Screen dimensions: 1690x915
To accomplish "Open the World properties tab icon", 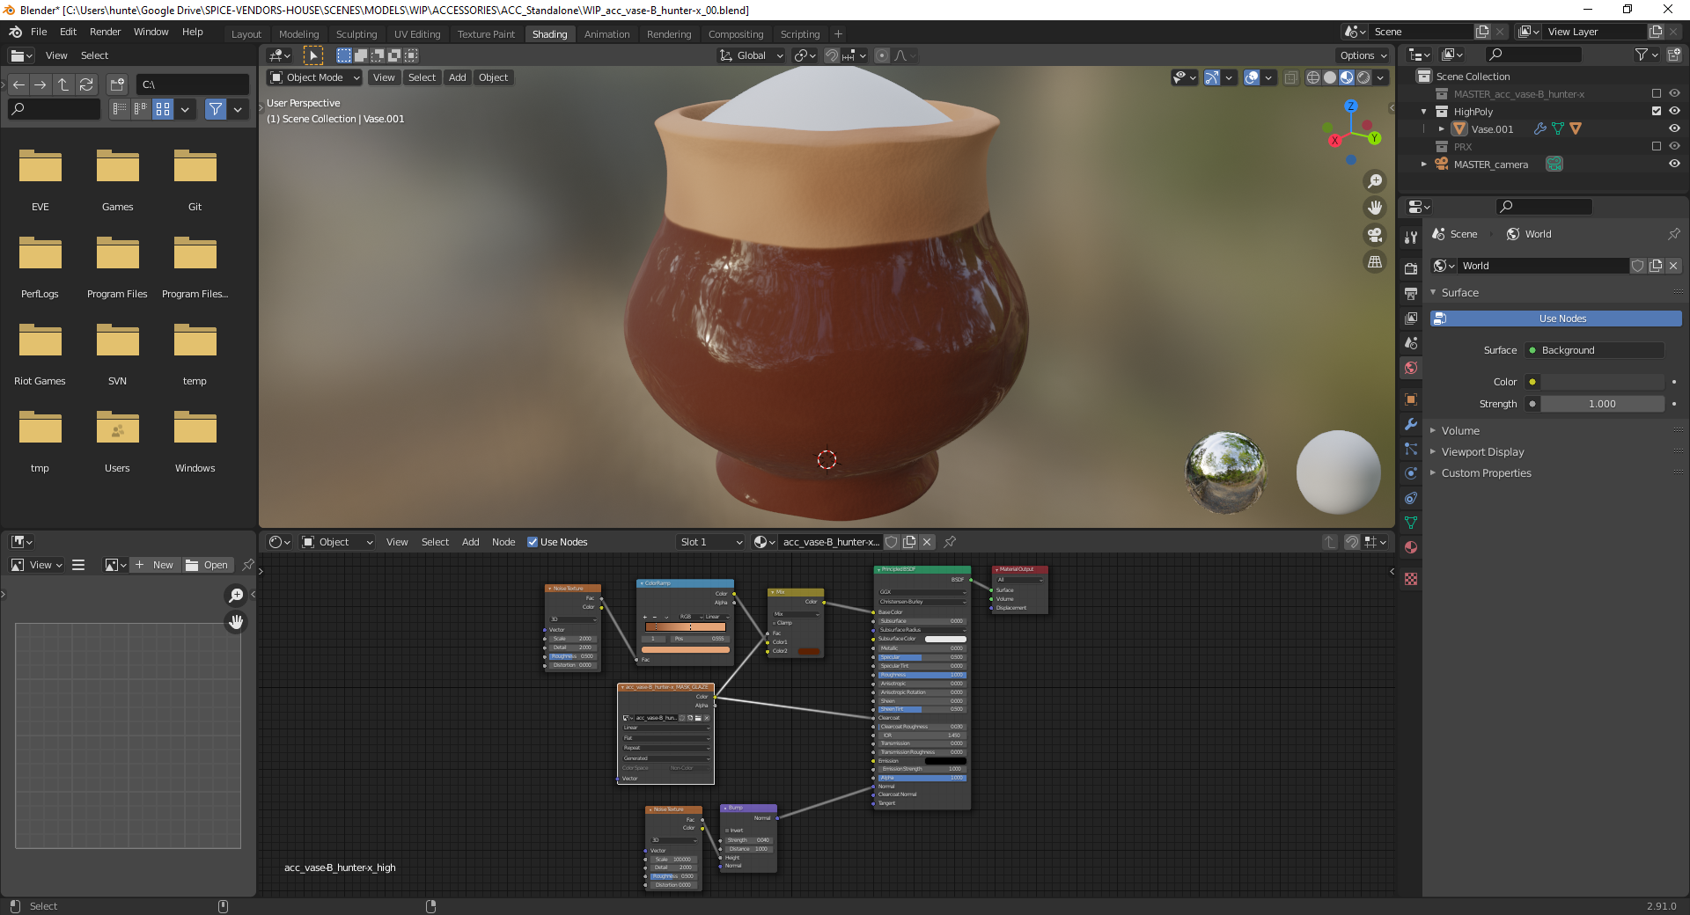I will [1411, 368].
